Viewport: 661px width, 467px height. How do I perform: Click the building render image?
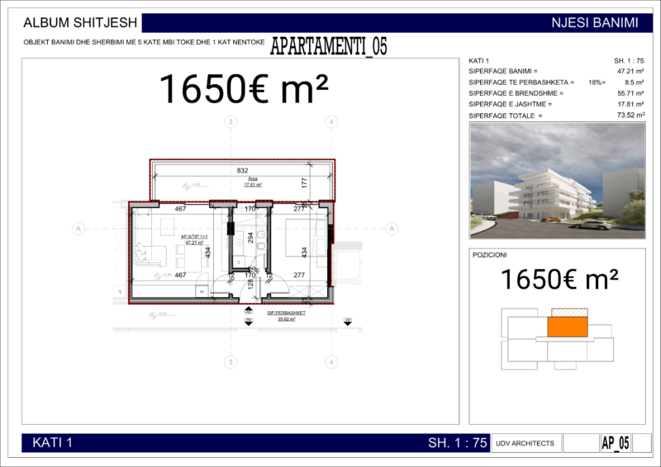click(x=557, y=181)
